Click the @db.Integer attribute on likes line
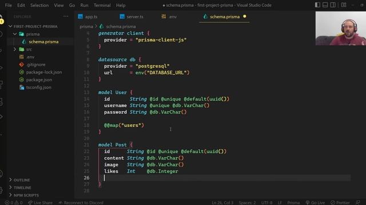Viewport: 366px width, 205px height. click(x=162, y=171)
